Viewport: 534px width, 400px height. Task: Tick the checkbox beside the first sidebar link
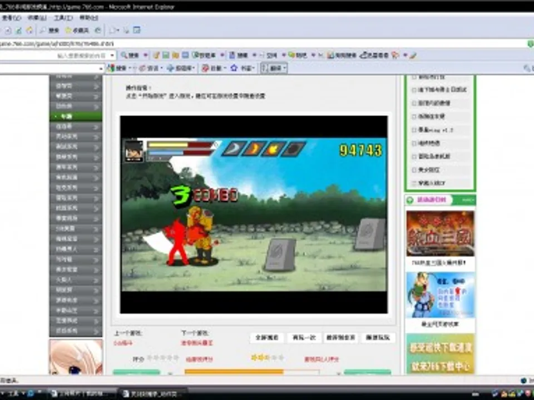(414, 77)
